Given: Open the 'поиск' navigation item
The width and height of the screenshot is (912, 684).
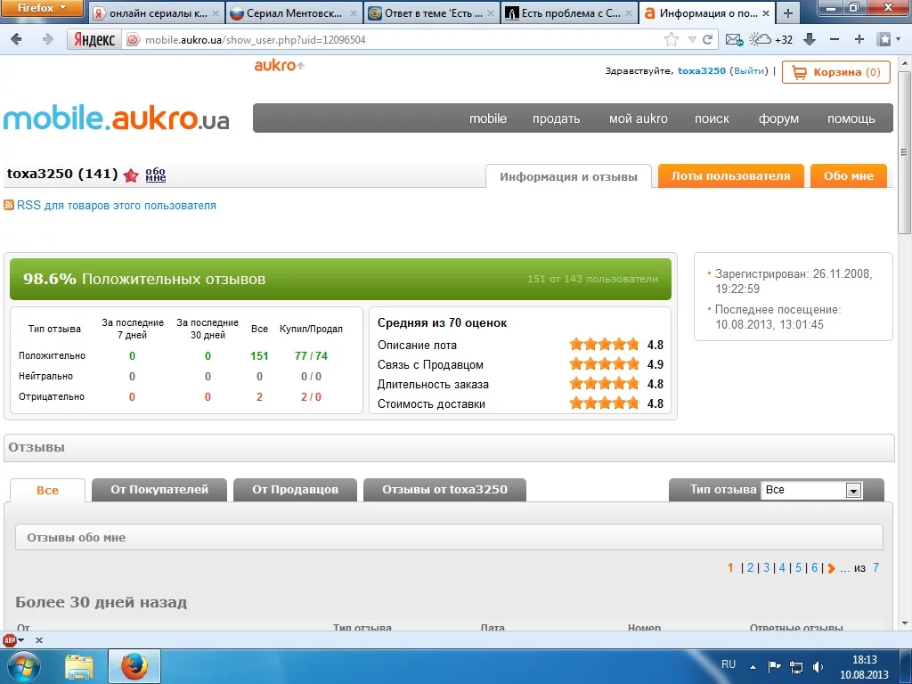Looking at the screenshot, I should (712, 118).
